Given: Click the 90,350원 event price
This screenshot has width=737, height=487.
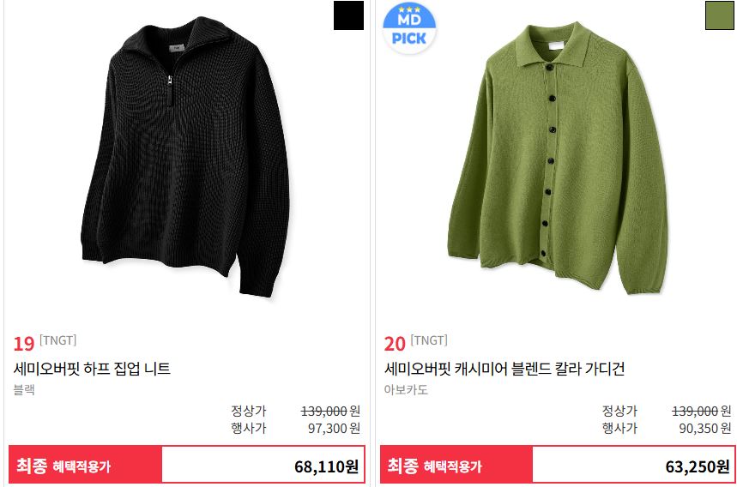Looking at the screenshot, I should click(705, 429).
